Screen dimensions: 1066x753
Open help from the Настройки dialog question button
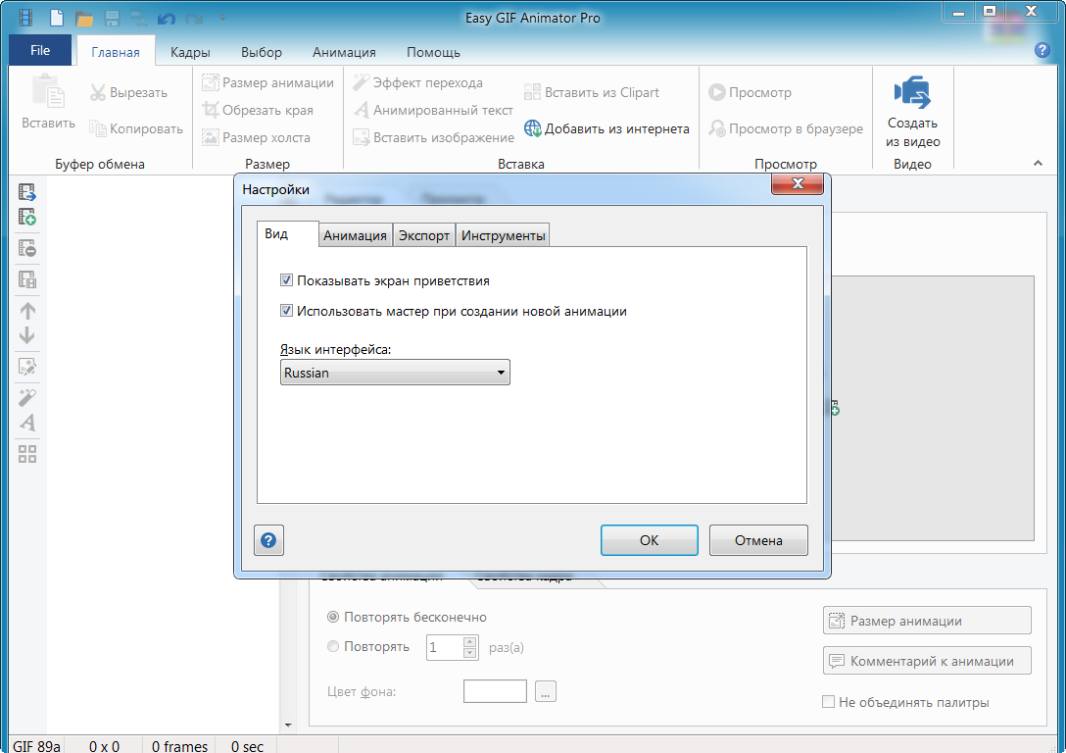pos(268,540)
